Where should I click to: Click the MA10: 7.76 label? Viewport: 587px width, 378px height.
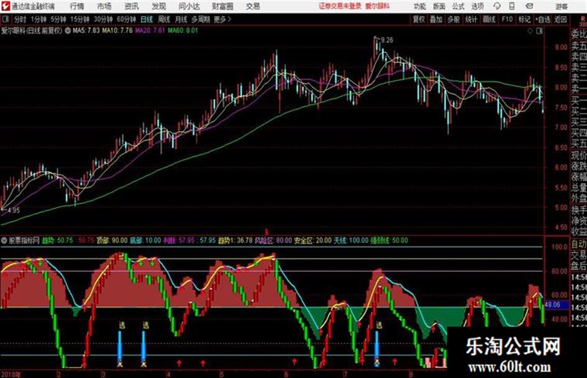pos(117,30)
